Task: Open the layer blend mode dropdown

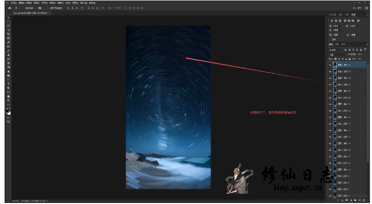Action: [337, 54]
